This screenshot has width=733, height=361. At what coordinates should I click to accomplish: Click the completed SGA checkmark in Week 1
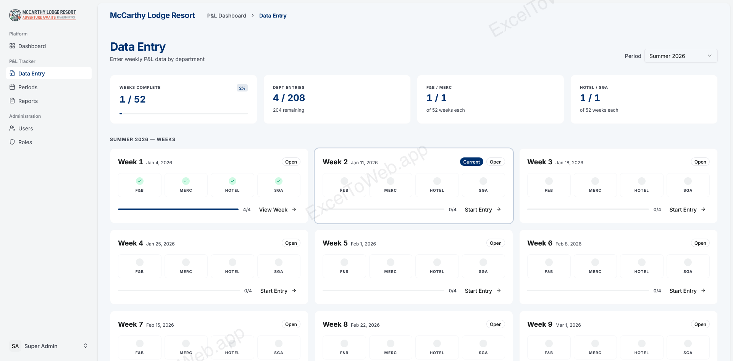click(x=279, y=181)
